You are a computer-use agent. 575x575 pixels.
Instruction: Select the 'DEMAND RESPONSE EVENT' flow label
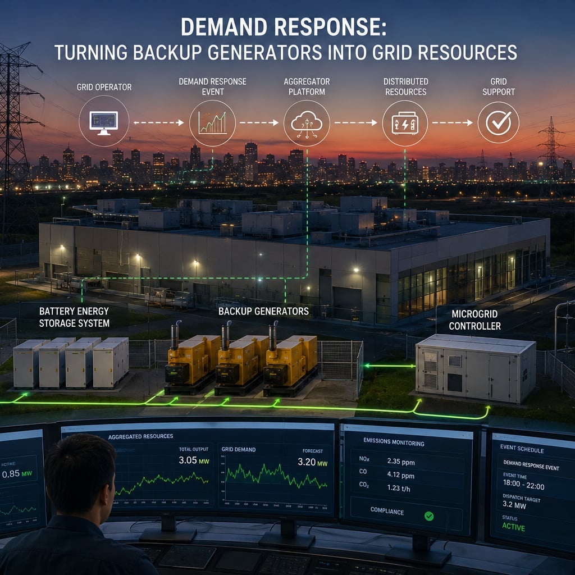click(213, 86)
